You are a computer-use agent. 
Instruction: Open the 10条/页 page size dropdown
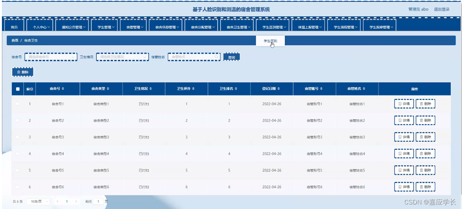[x=38, y=201]
